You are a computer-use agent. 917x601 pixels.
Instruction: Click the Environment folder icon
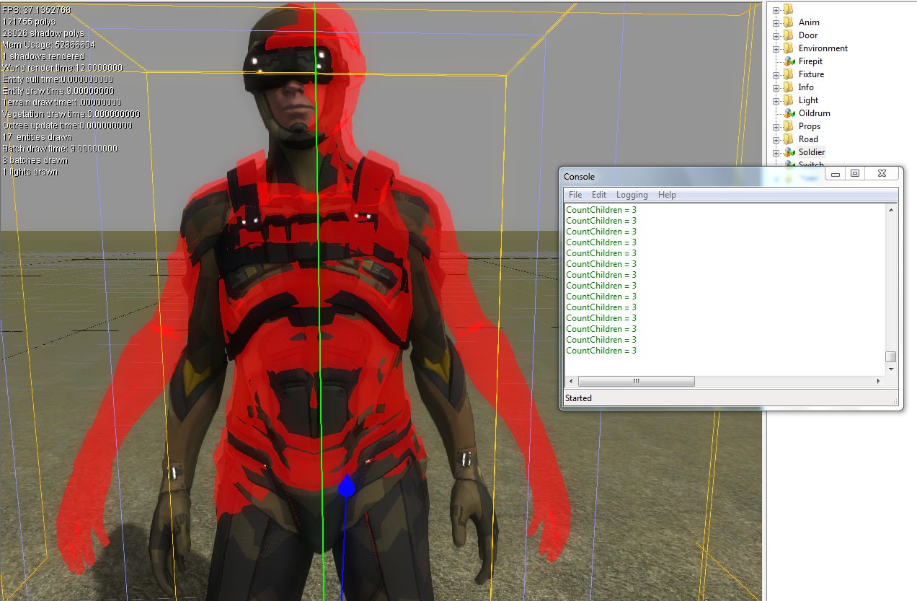[x=788, y=48]
